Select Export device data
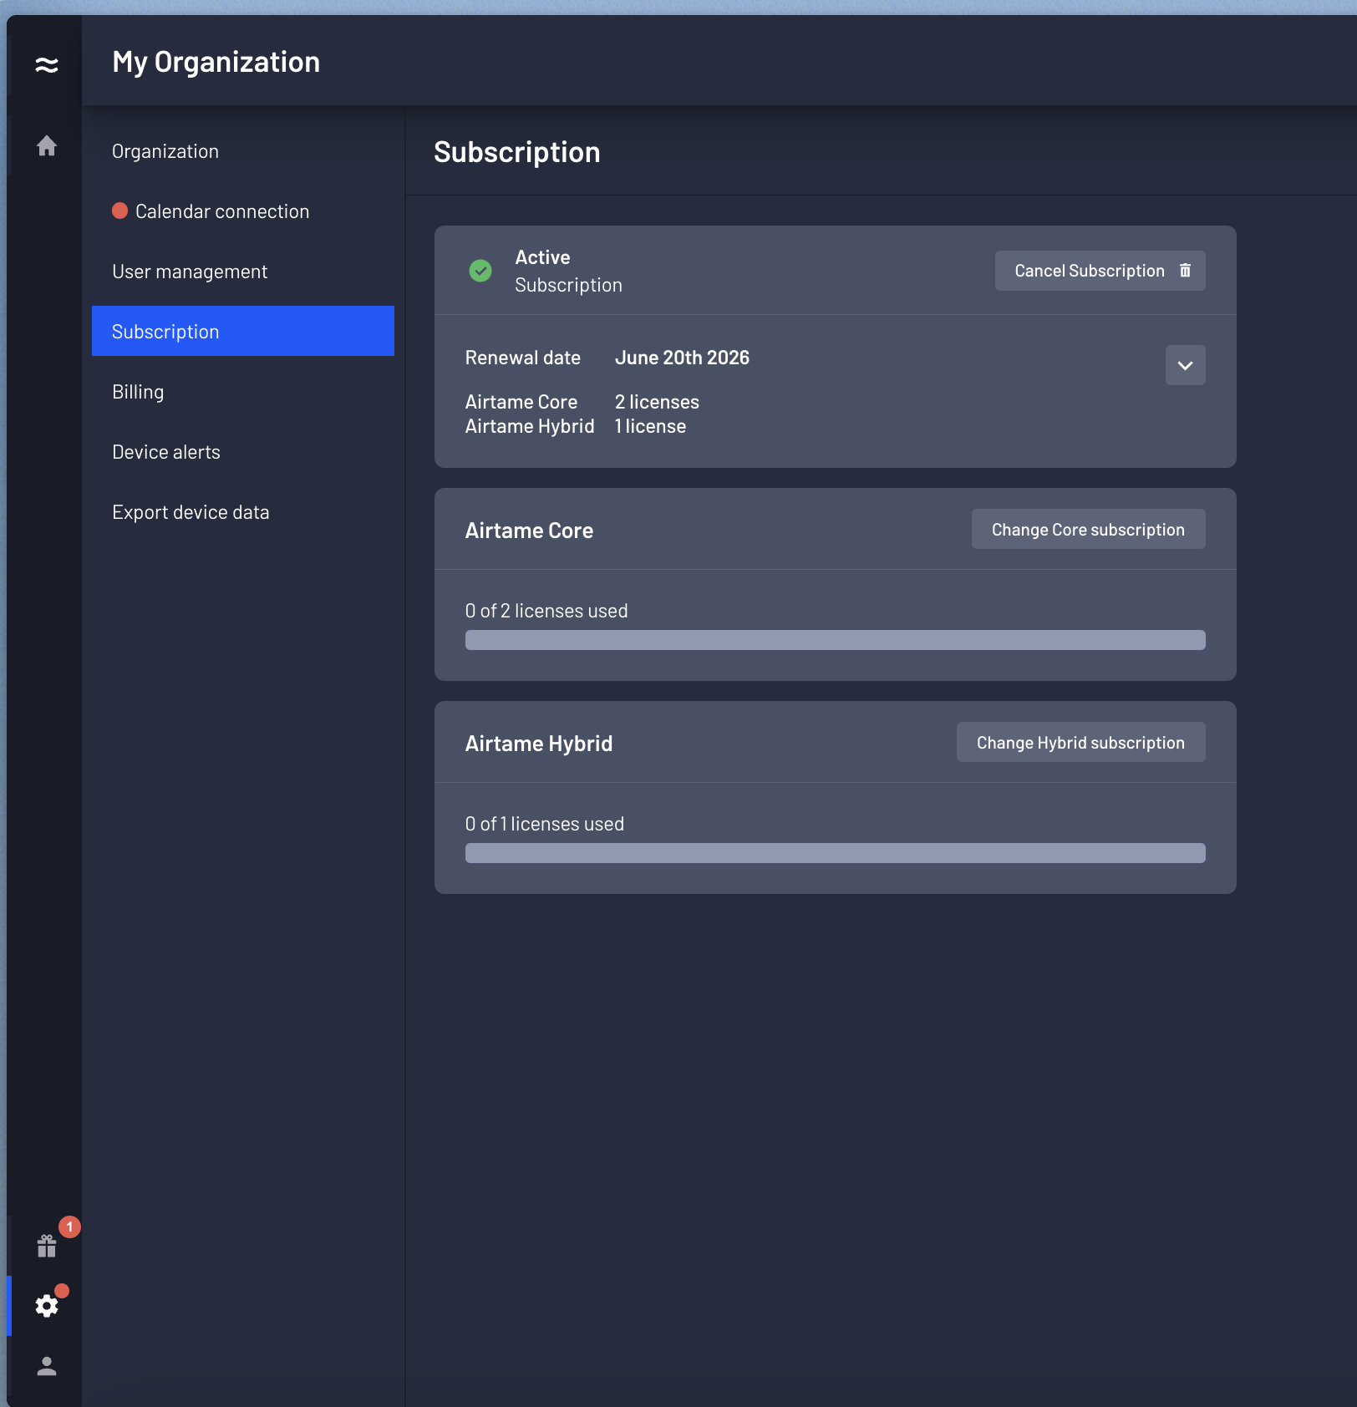Viewport: 1357px width, 1407px height. [x=191, y=511]
